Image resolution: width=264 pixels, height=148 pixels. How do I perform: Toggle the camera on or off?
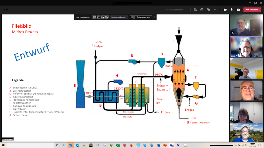click(x=225, y=10)
